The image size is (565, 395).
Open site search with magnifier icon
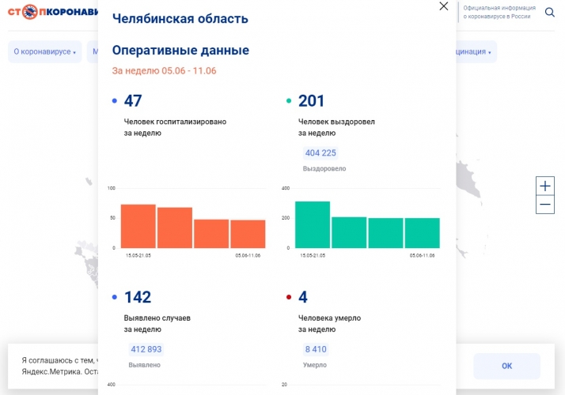tap(550, 12)
